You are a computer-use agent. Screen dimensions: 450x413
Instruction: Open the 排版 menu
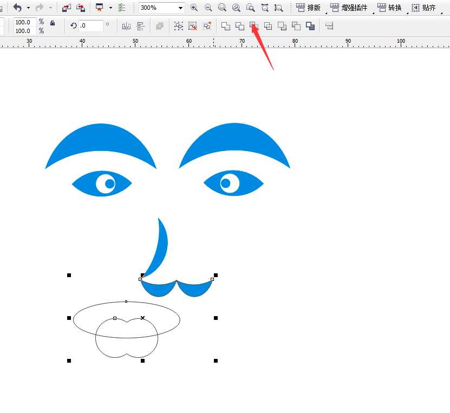click(309, 8)
